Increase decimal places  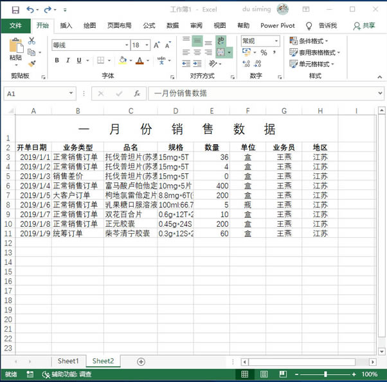[246, 64]
